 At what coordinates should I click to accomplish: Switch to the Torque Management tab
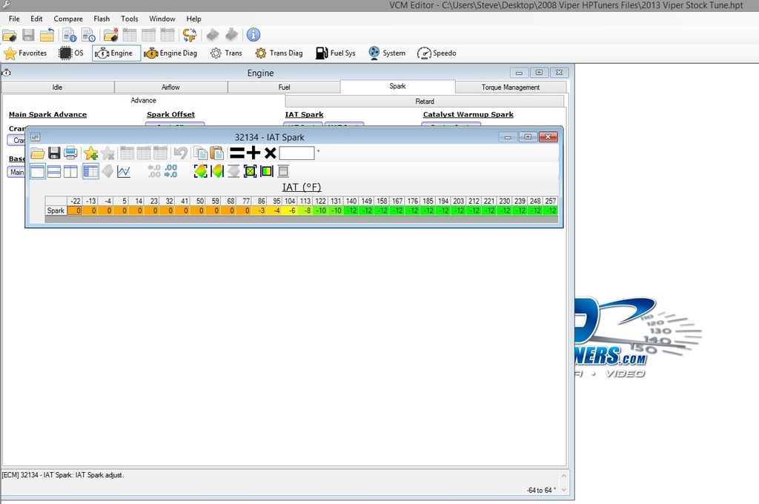point(511,87)
